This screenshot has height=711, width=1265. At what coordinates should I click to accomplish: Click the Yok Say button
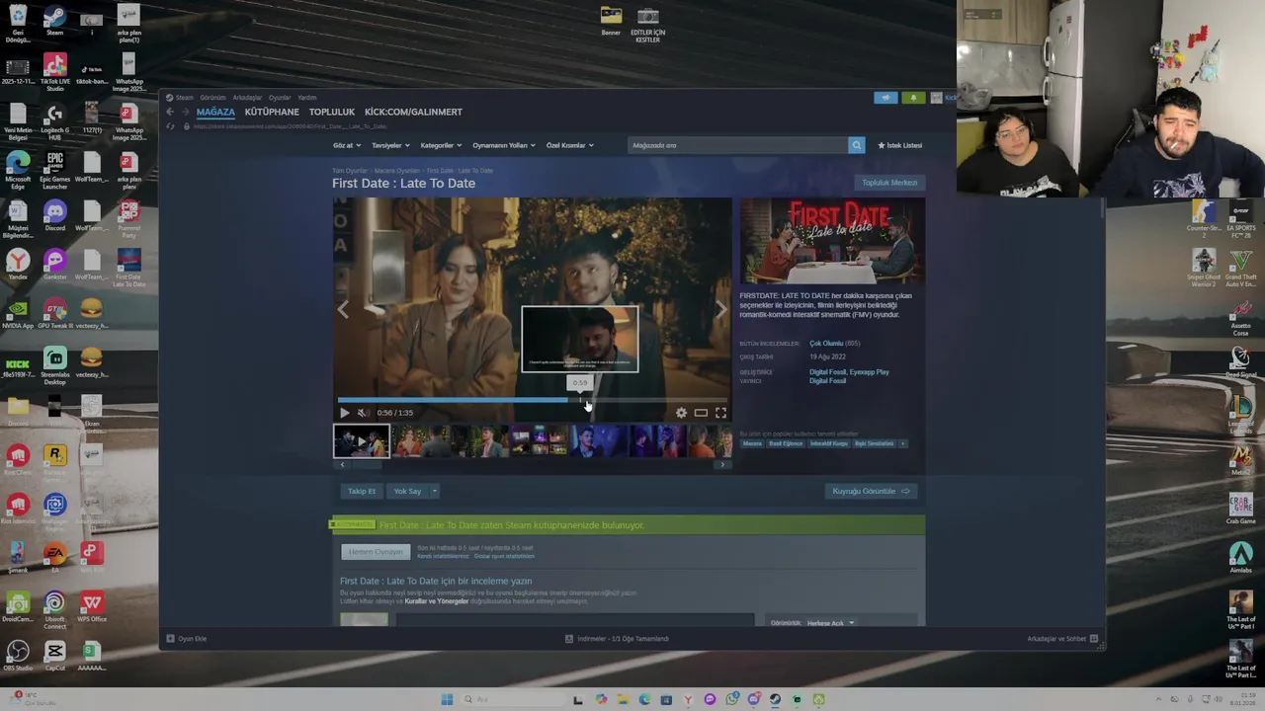[407, 491]
